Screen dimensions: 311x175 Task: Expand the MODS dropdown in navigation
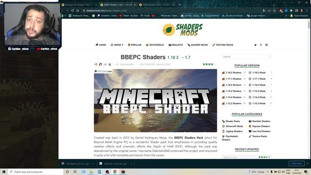117,45
